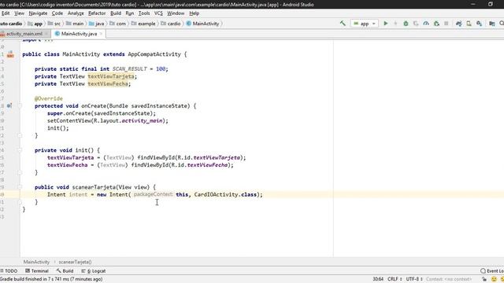The height and width of the screenshot is (283, 504).
Task: Collapse the onCreate method fold marker
Action: 20,105
